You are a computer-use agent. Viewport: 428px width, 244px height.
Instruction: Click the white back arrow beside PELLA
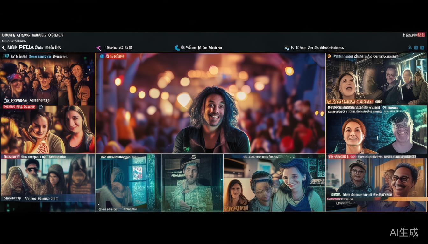[4, 48]
